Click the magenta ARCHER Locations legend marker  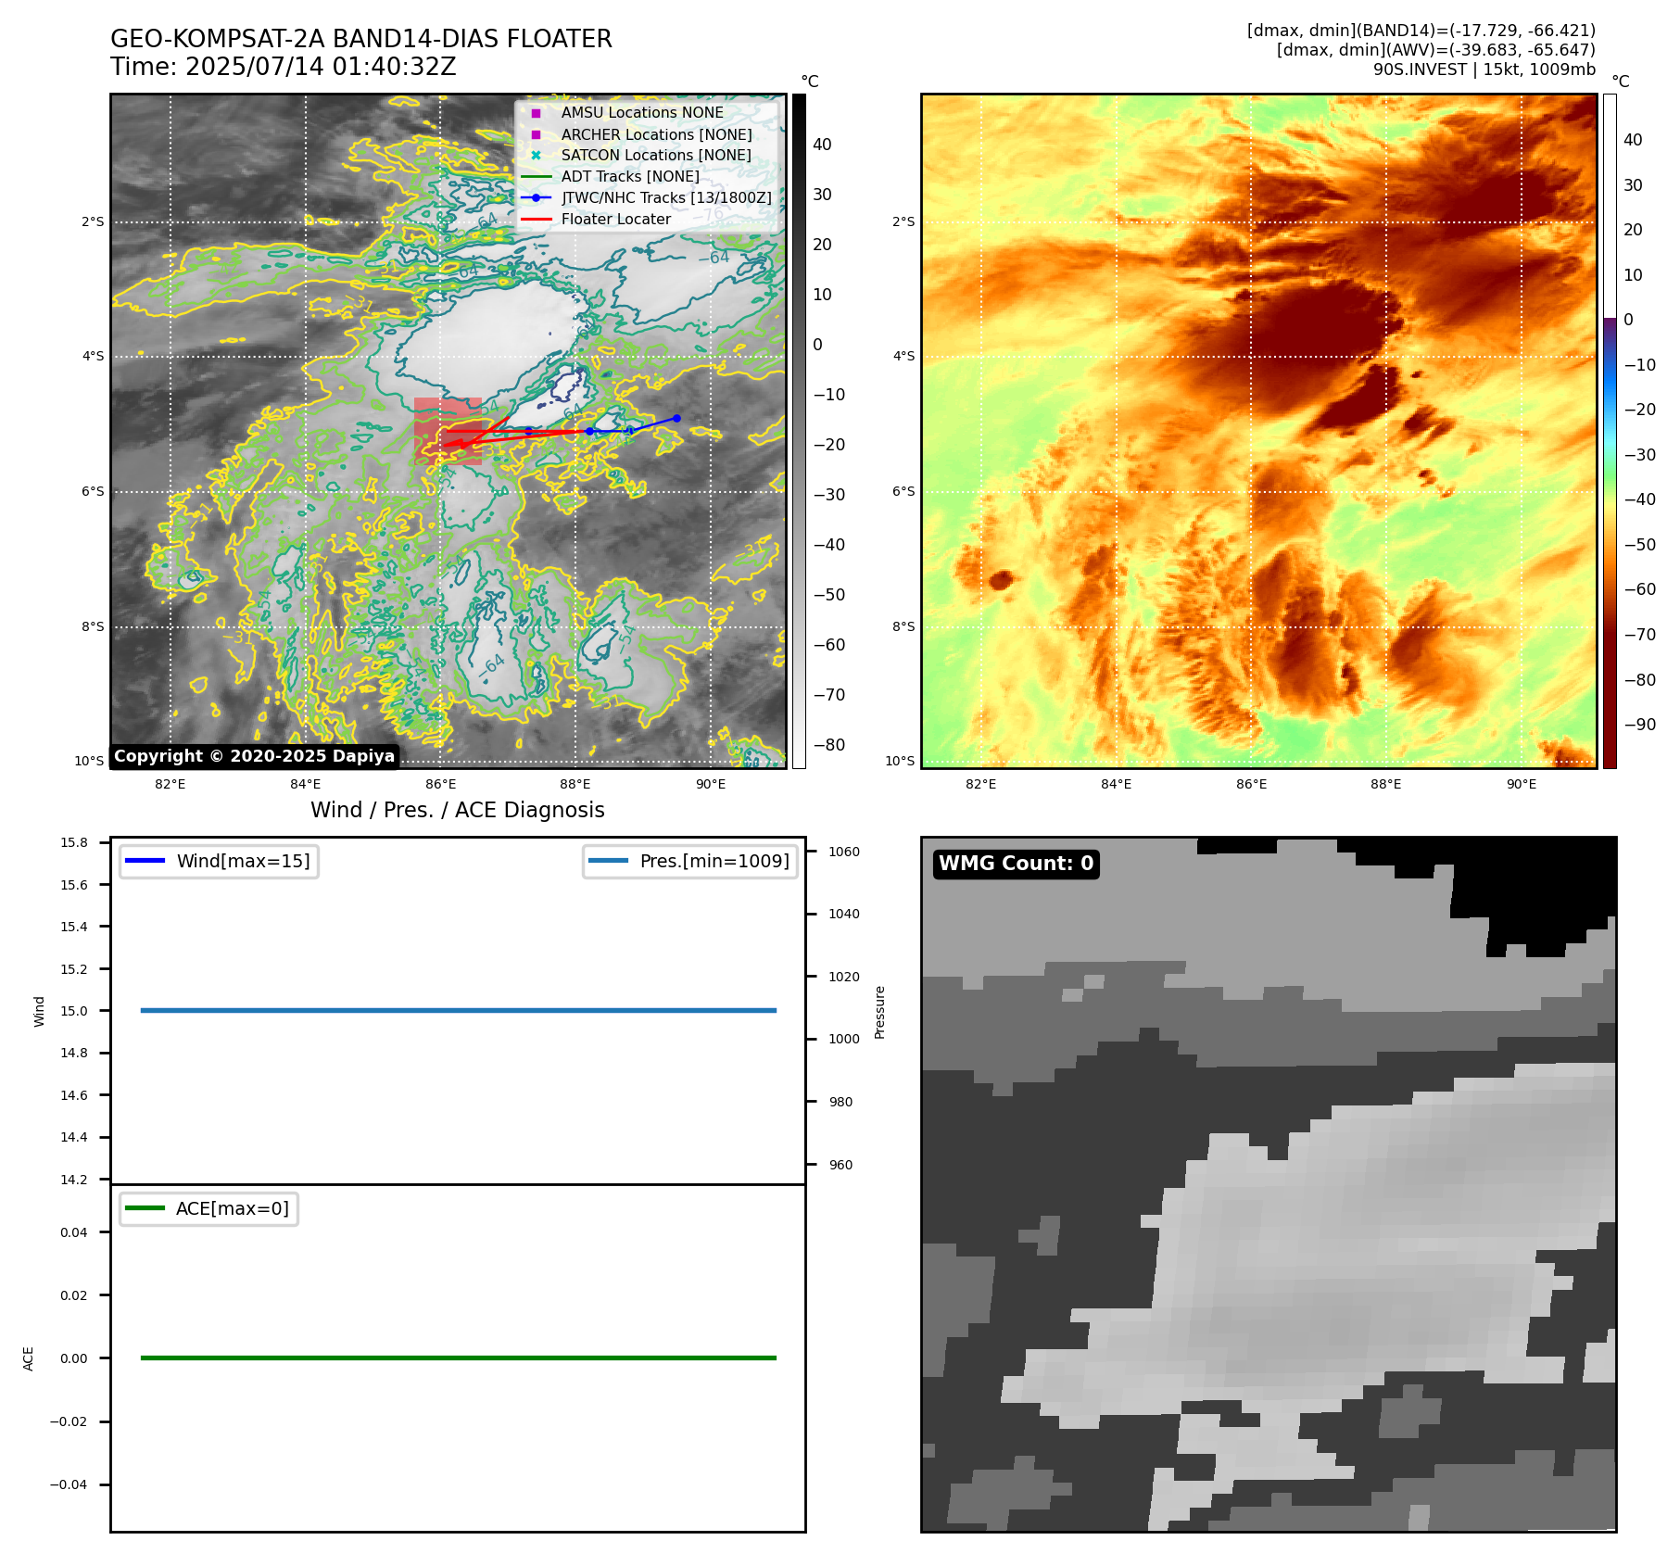(536, 134)
